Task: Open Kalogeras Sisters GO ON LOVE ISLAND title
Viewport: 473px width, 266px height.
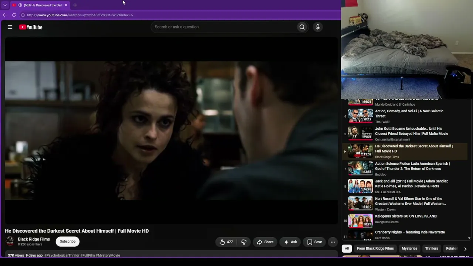Action: [x=406, y=216]
